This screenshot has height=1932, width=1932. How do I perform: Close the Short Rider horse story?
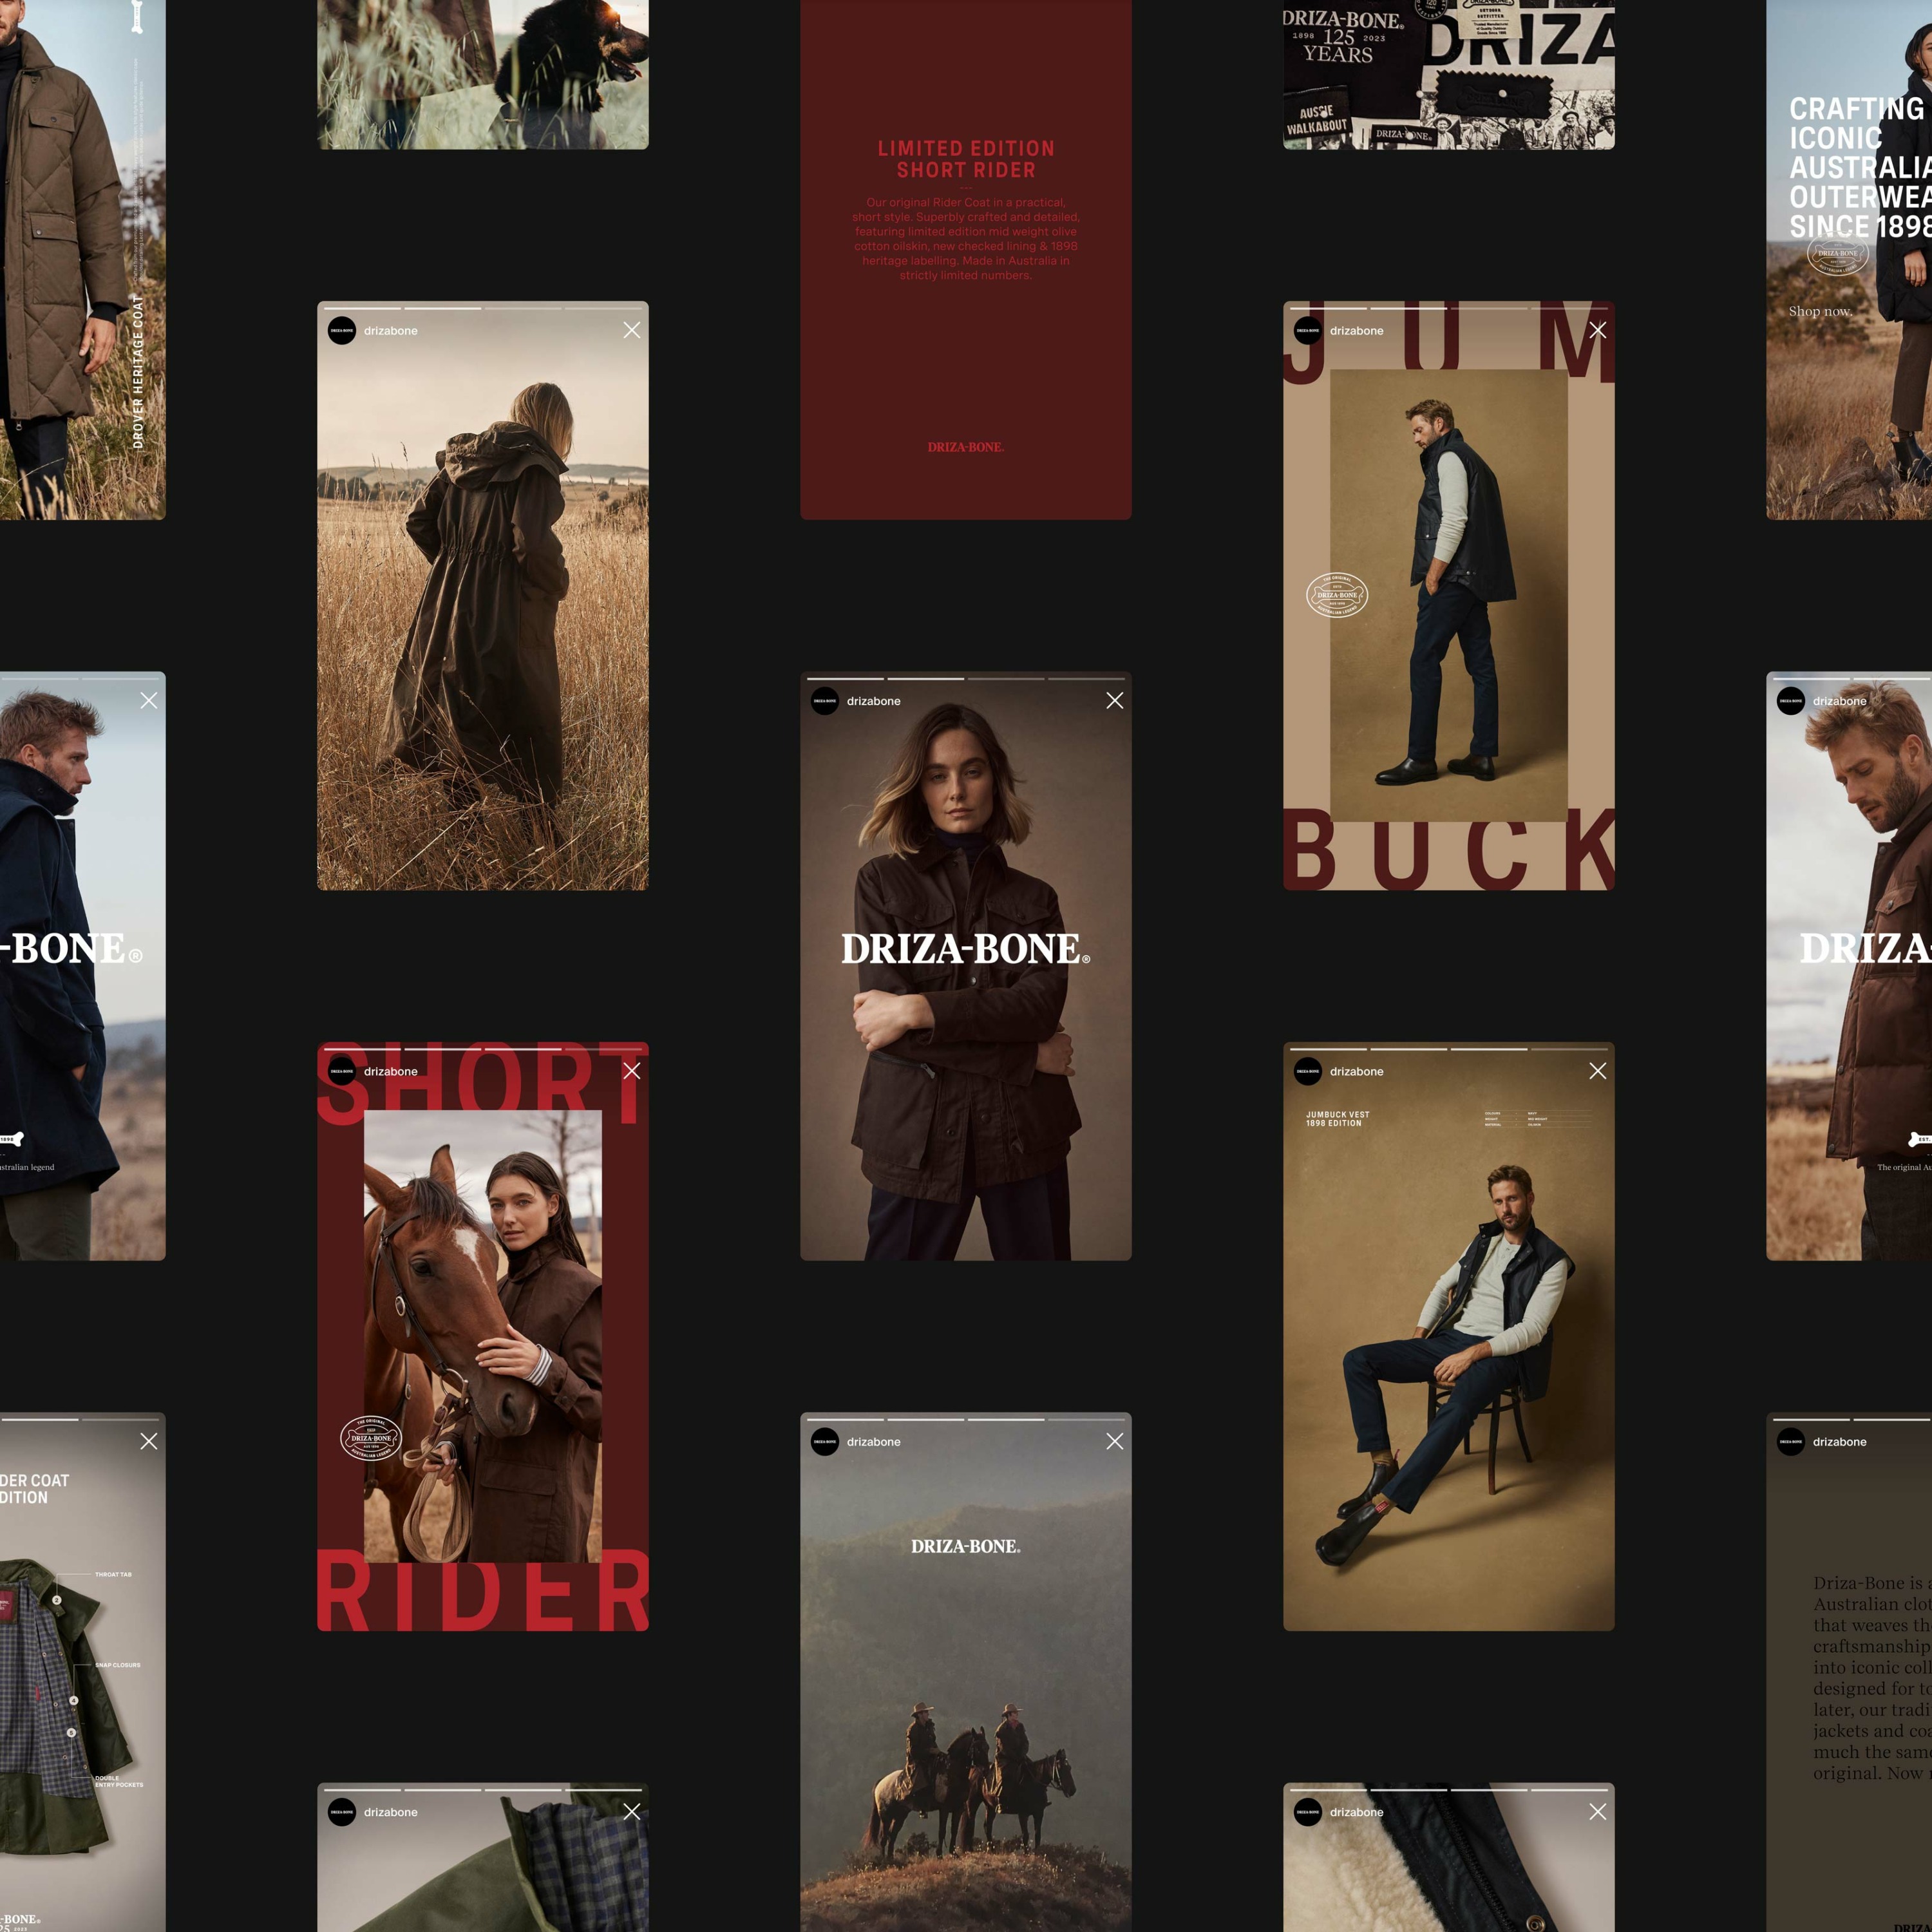(631, 1071)
